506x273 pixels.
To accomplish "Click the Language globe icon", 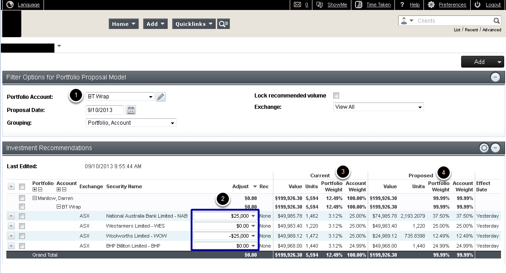I will (x=10, y=5).
